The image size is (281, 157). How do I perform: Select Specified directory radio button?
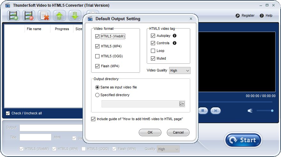click(97, 95)
